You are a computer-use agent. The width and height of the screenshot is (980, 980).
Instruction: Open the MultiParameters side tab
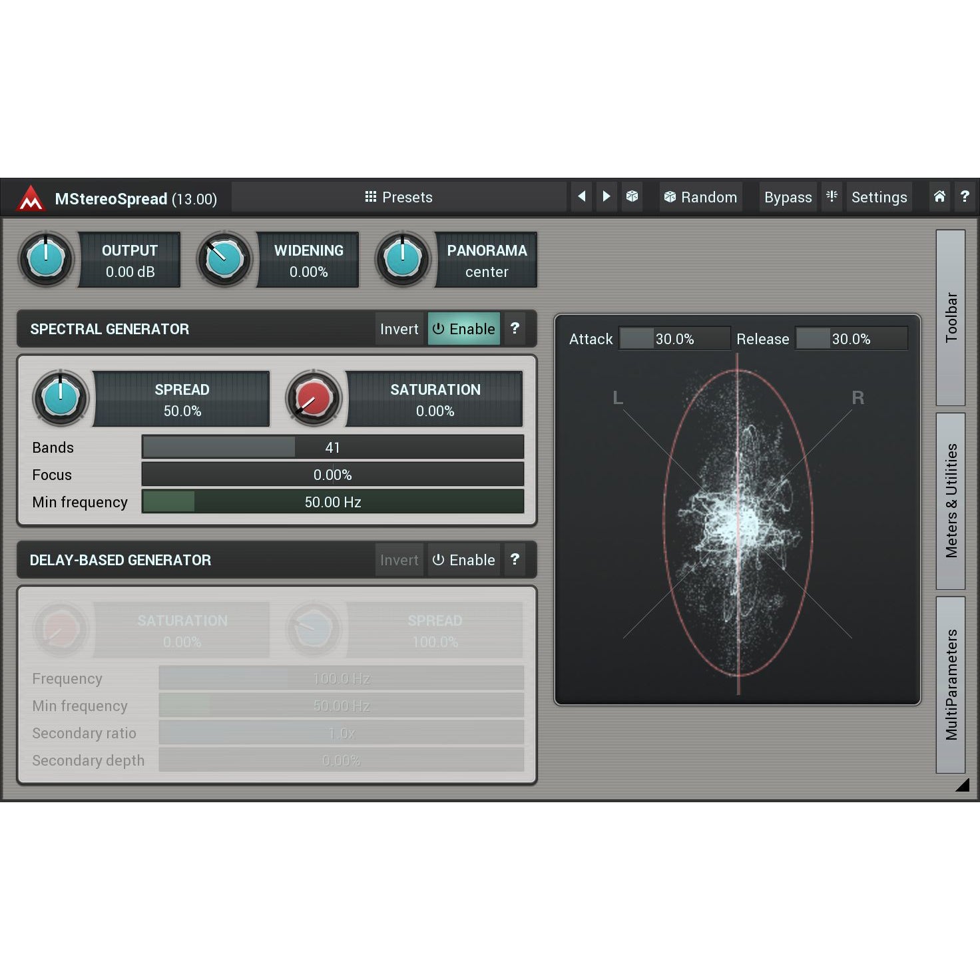click(x=951, y=684)
